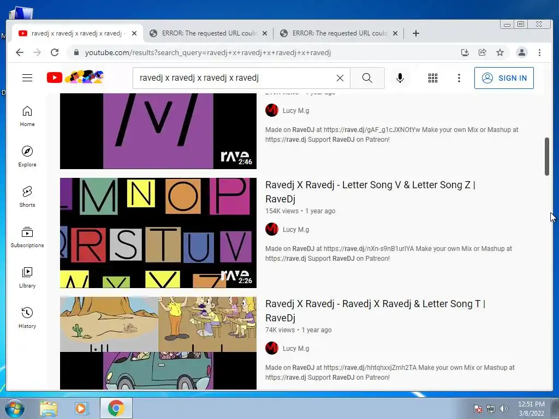The image size is (559, 419).
Task: Reload the current page
Action: click(55, 53)
